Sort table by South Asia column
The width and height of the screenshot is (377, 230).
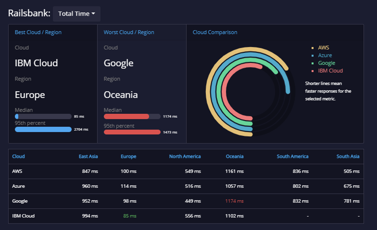point(348,156)
